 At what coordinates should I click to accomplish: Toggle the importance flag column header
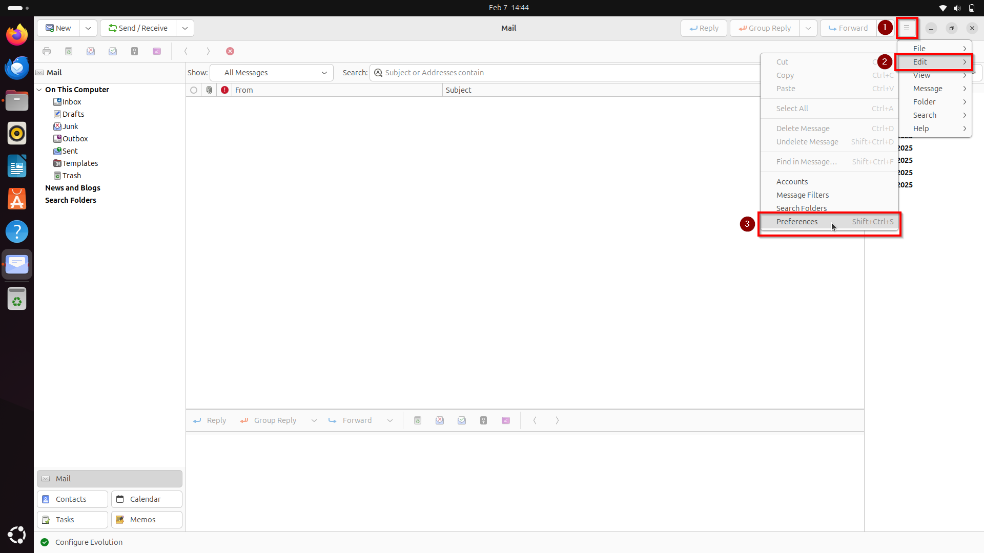coord(224,90)
